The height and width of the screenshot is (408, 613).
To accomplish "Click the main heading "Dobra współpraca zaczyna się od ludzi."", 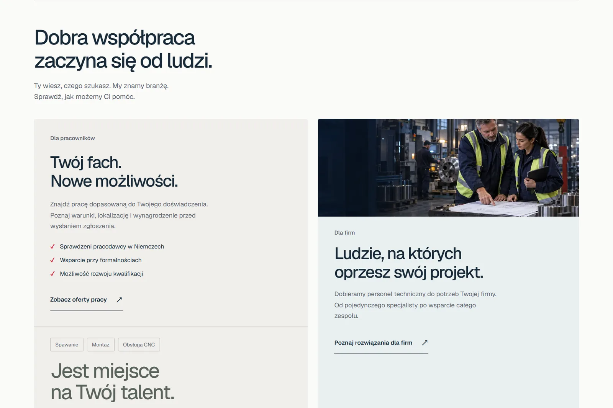I will 123,49.
